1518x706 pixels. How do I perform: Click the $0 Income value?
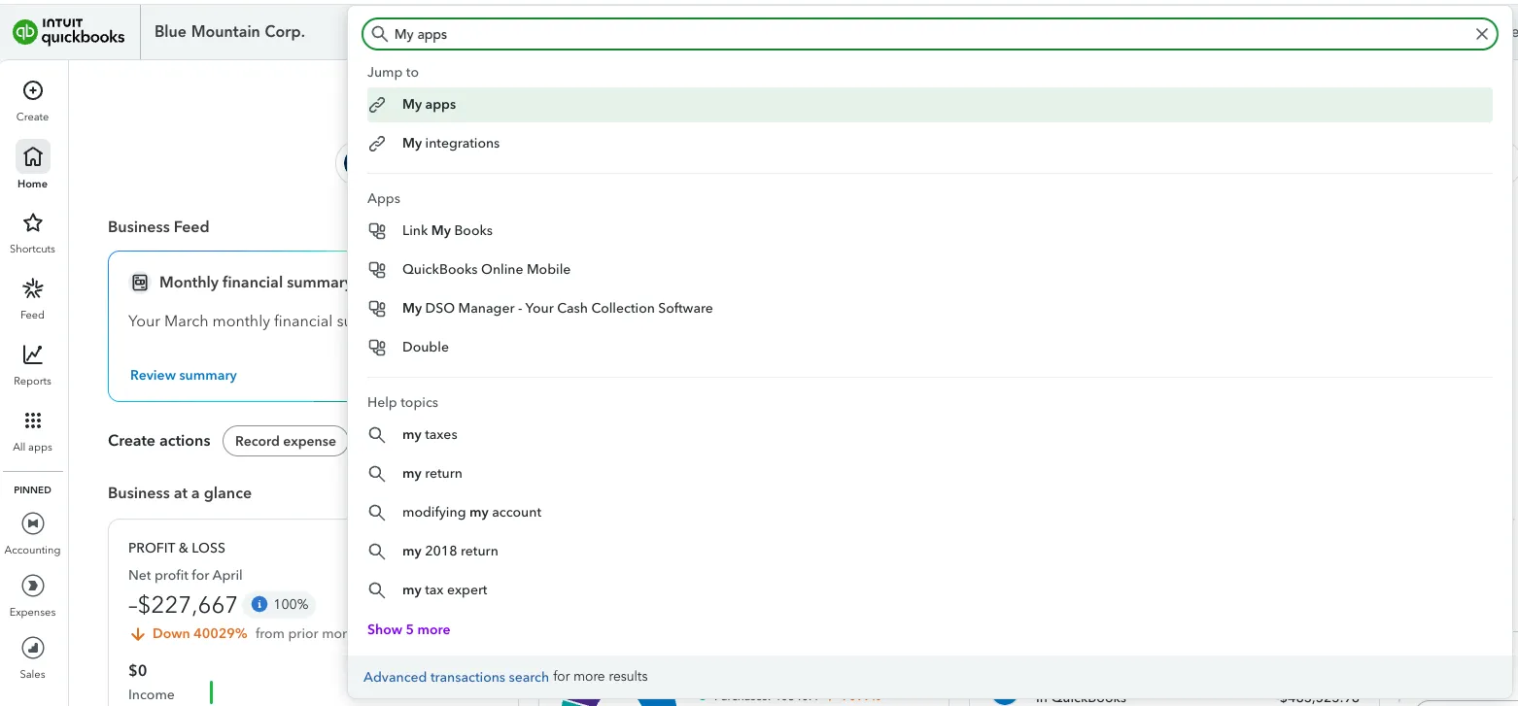coord(138,671)
